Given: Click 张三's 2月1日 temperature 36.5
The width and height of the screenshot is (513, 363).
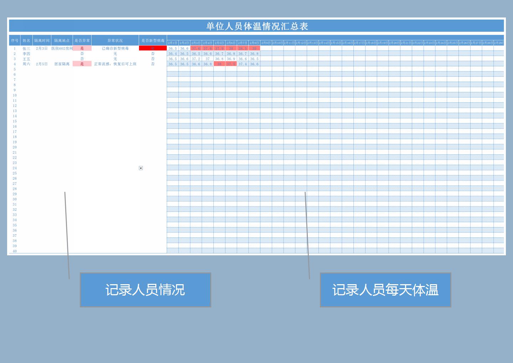Looking at the screenshot, I should pyautogui.click(x=172, y=48).
